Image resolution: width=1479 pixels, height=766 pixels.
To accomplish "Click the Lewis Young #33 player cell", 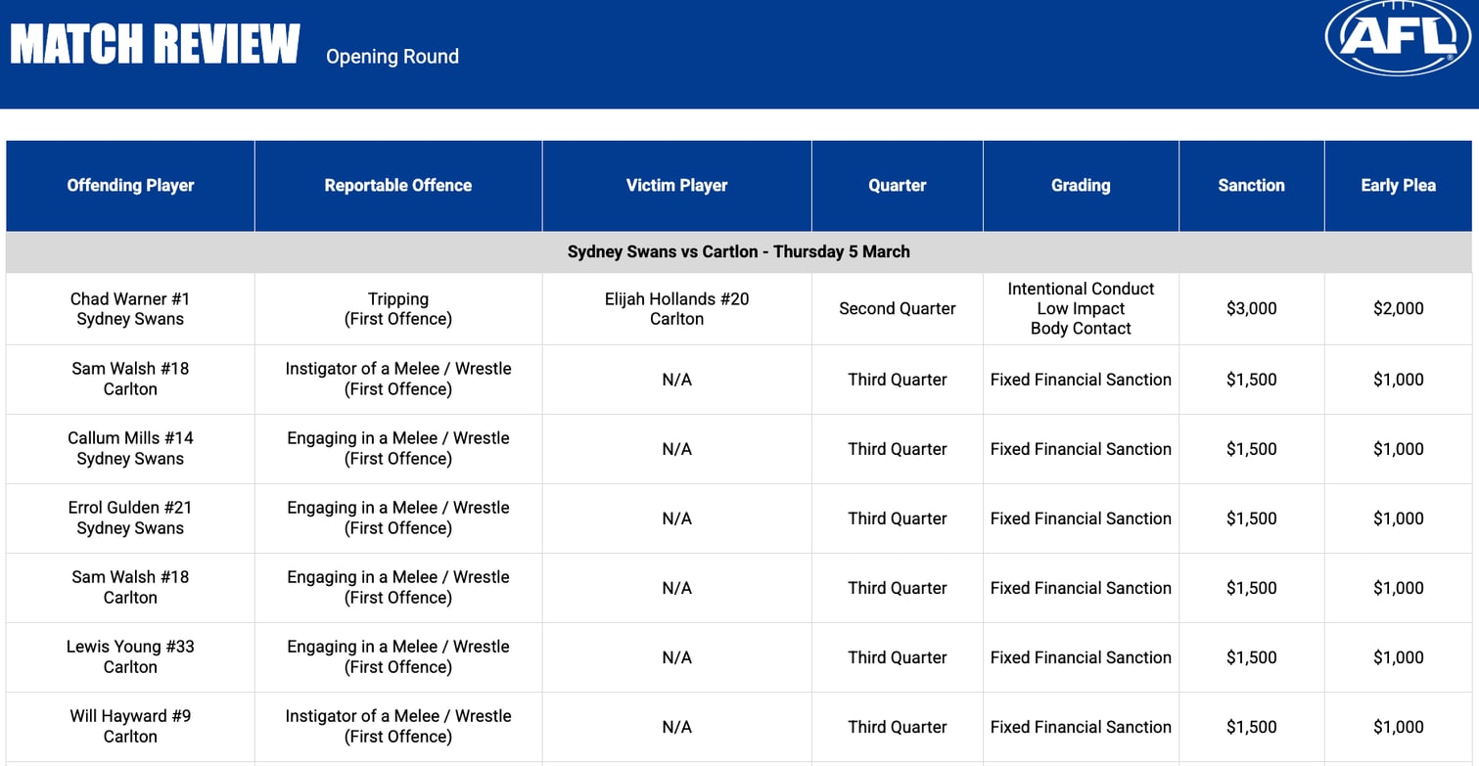I will point(130,657).
